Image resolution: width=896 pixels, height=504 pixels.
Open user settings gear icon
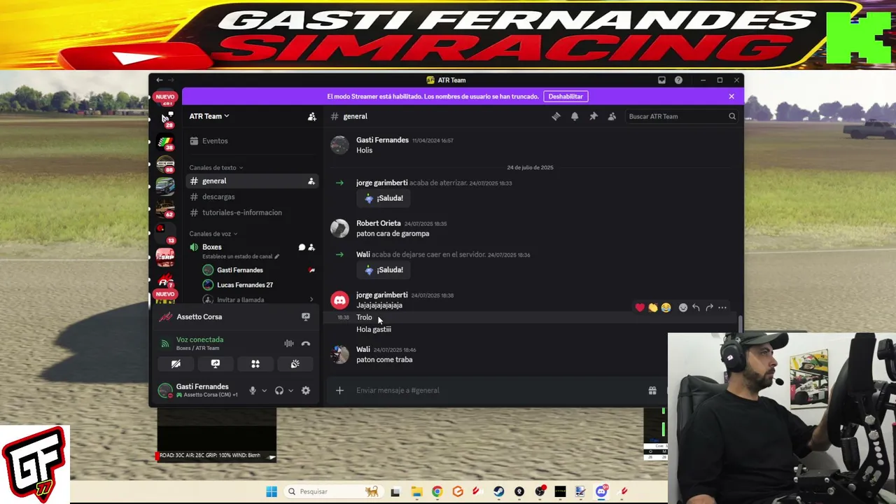click(306, 391)
